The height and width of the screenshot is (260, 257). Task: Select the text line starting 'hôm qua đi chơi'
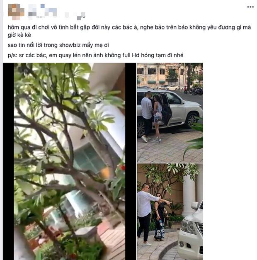pyautogui.click(x=129, y=27)
